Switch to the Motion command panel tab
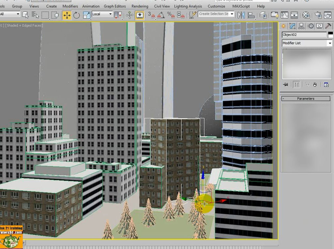 pos(311,26)
